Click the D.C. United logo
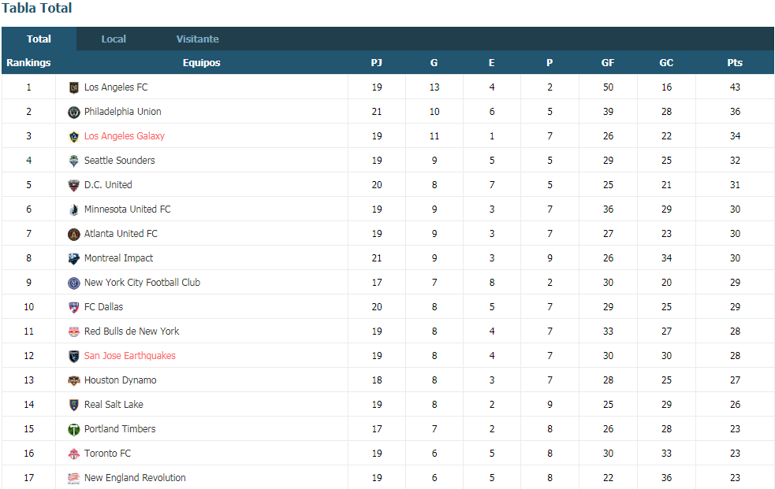The width and height of the screenshot is (775, 489). point(73,186)
